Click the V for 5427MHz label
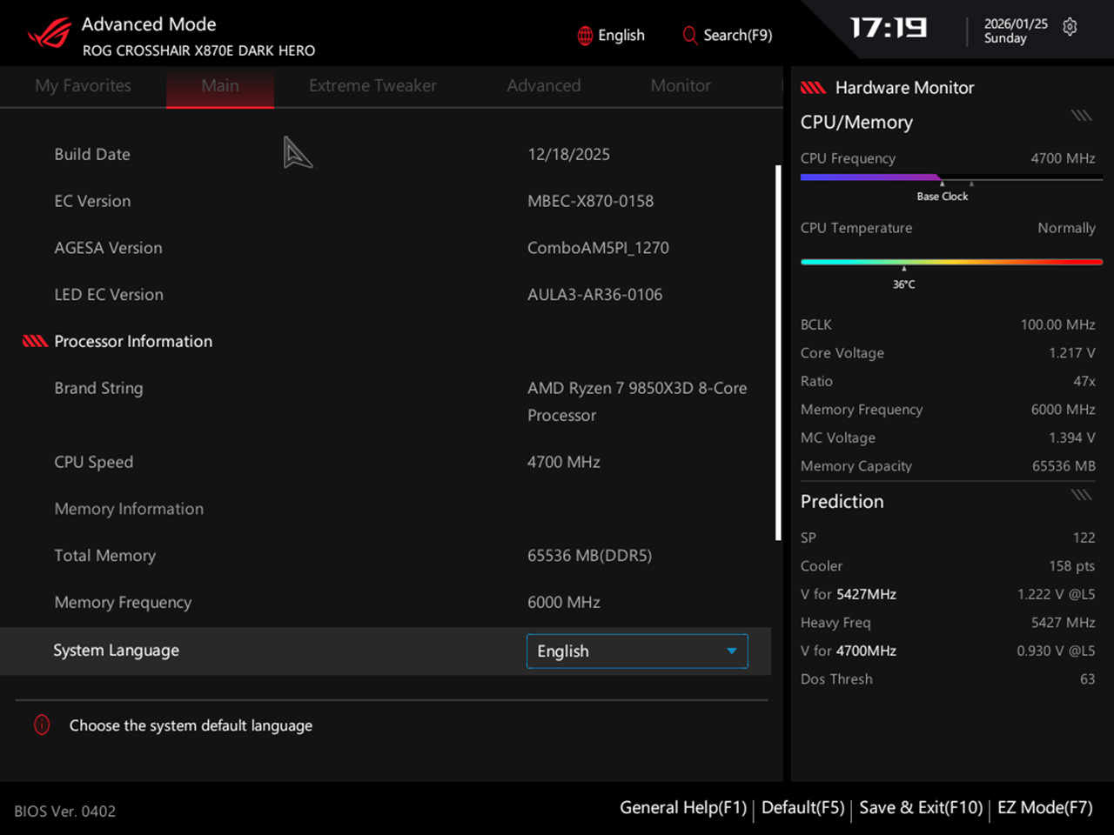 pyautogui.click(x=849, y=594)
